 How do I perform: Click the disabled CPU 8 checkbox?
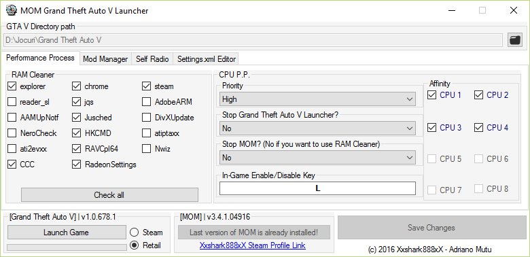click(x=478, y=189)
